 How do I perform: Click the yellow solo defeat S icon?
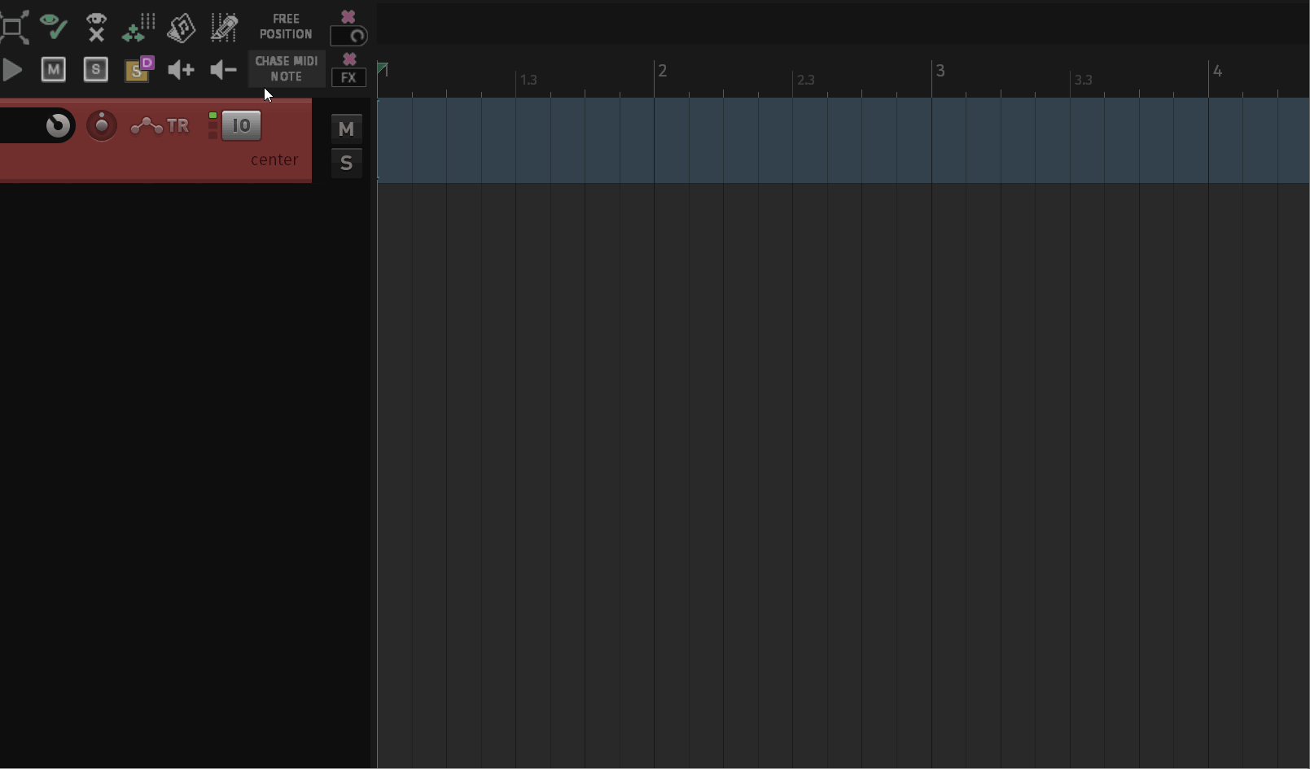pyautogui.click(x=139, y=70)
